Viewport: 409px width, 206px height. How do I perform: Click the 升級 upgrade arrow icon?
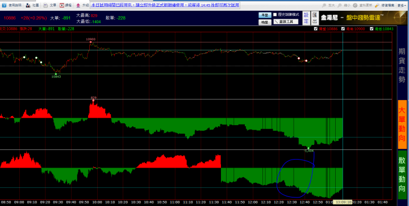[78, 5]
